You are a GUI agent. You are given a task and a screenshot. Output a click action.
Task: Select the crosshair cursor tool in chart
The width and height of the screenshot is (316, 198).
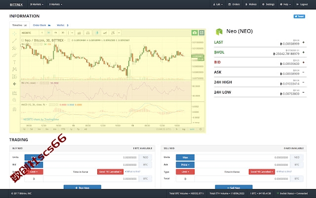[x=14, y=33]
